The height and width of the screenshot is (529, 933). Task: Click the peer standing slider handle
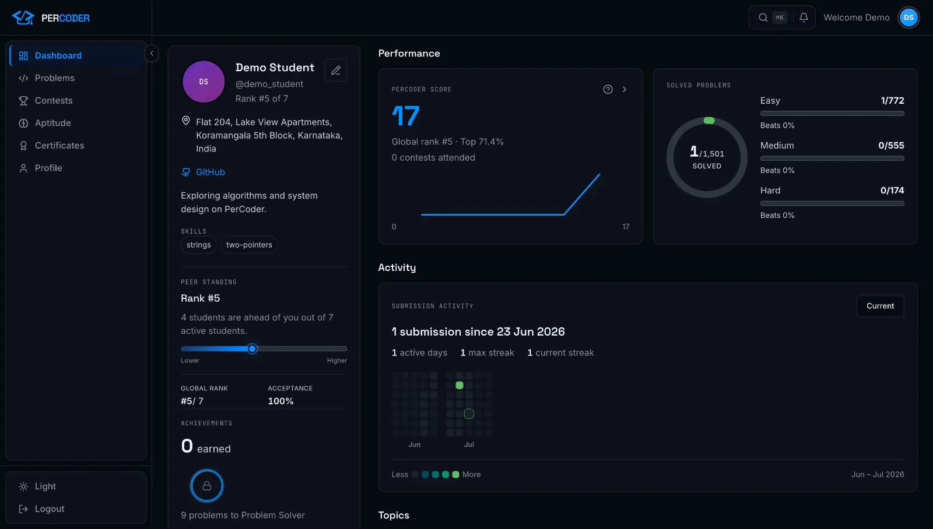[x=252, y=349]
